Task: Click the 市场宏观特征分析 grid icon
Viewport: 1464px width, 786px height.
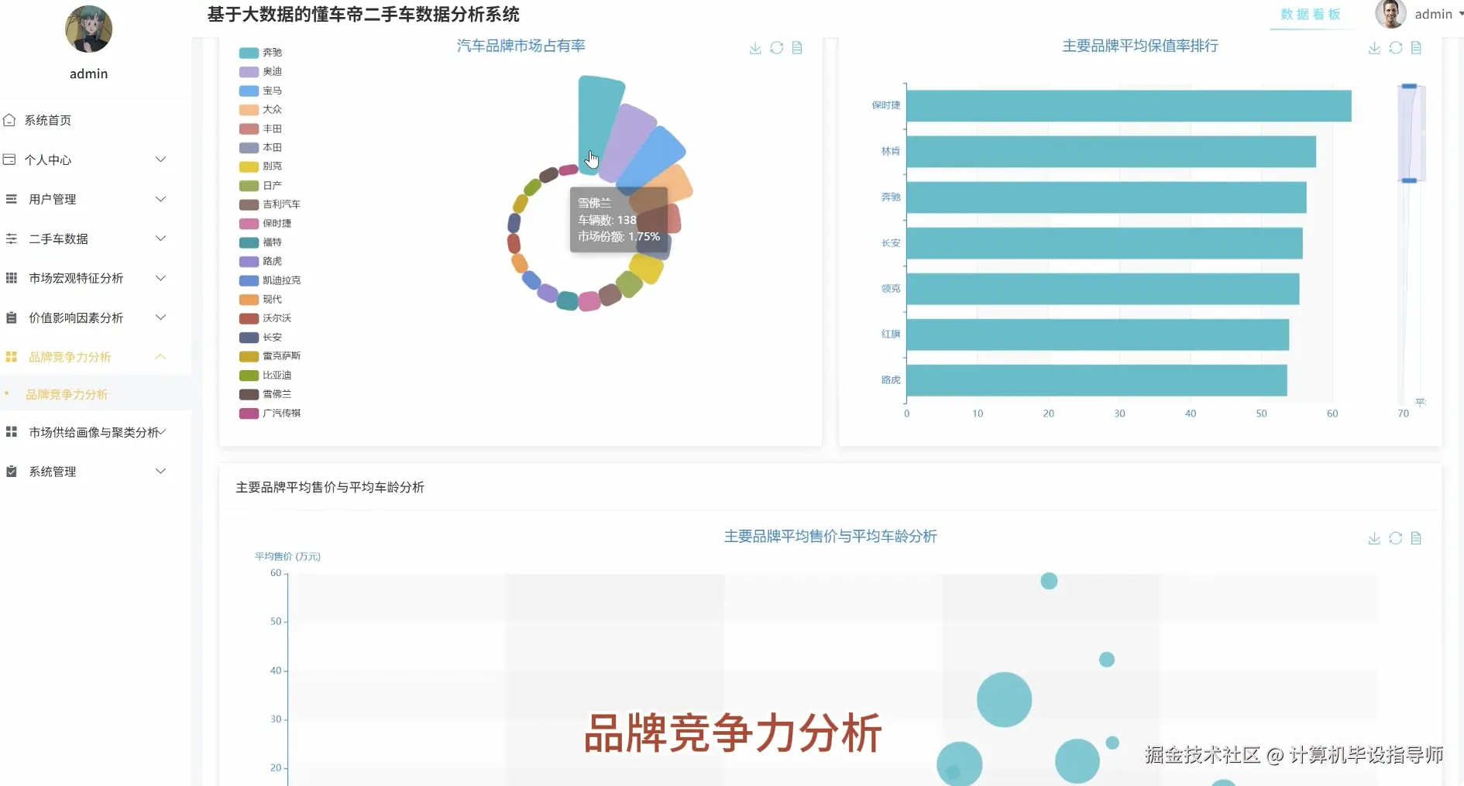Action: pos(12,278)
